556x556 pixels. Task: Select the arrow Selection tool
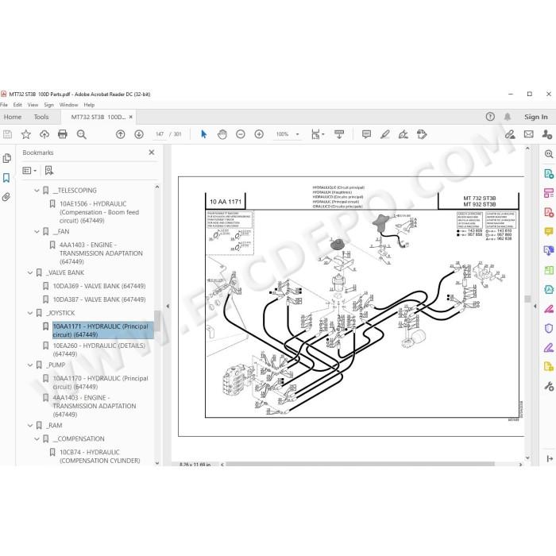point(203,134)
